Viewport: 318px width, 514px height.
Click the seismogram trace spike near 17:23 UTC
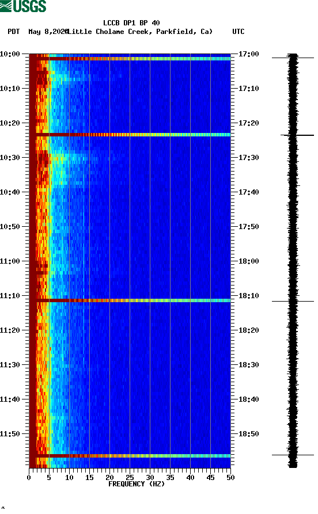tap(297, 135)
